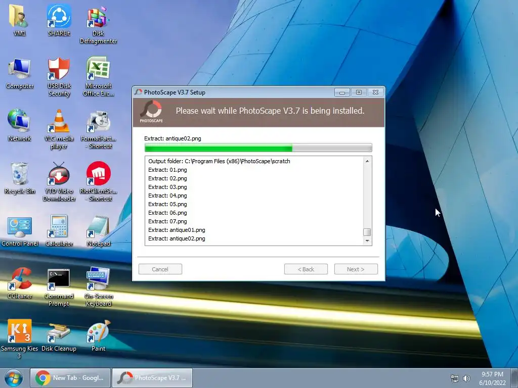Click the status label above the progress bar
This screenshot has height=388, width=518.
172,138
